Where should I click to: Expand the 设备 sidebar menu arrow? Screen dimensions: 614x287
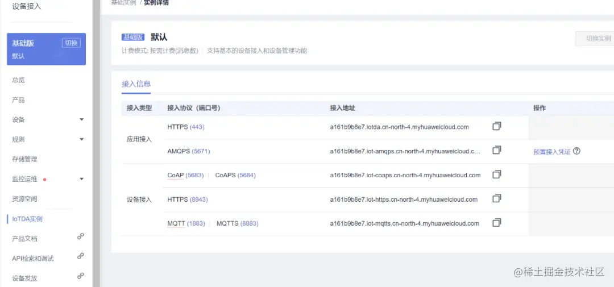pos(81,119)
